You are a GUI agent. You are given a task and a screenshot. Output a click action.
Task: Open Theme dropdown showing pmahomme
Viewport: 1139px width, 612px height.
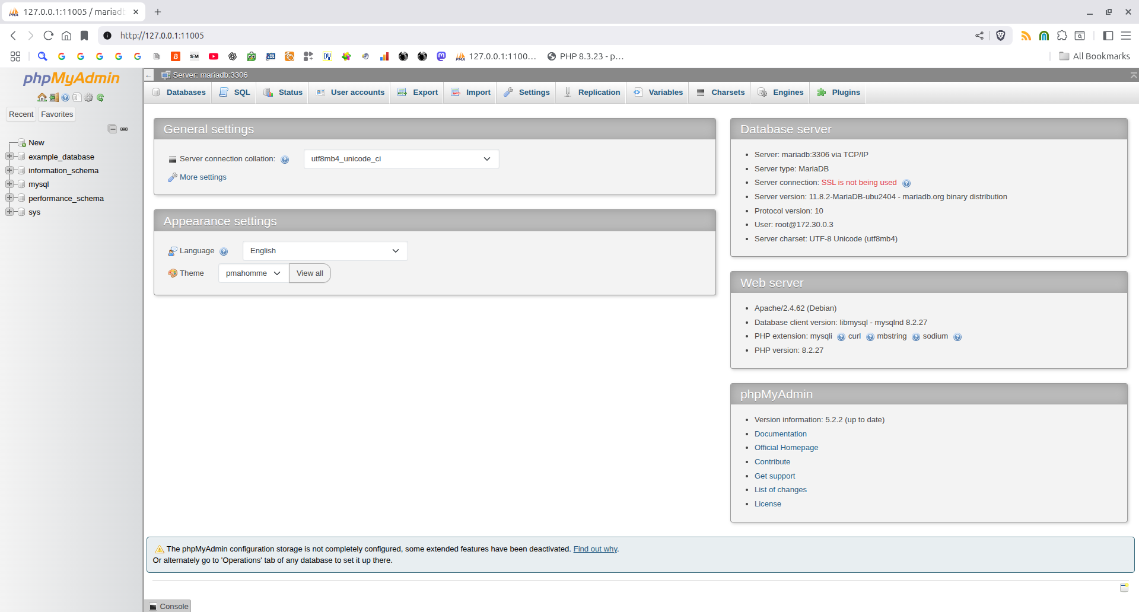253,273
